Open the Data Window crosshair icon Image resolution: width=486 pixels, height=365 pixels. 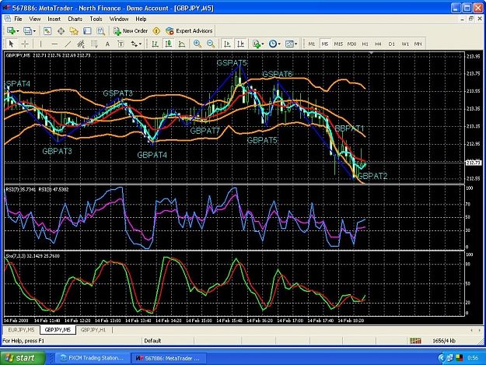pos(61,31)
